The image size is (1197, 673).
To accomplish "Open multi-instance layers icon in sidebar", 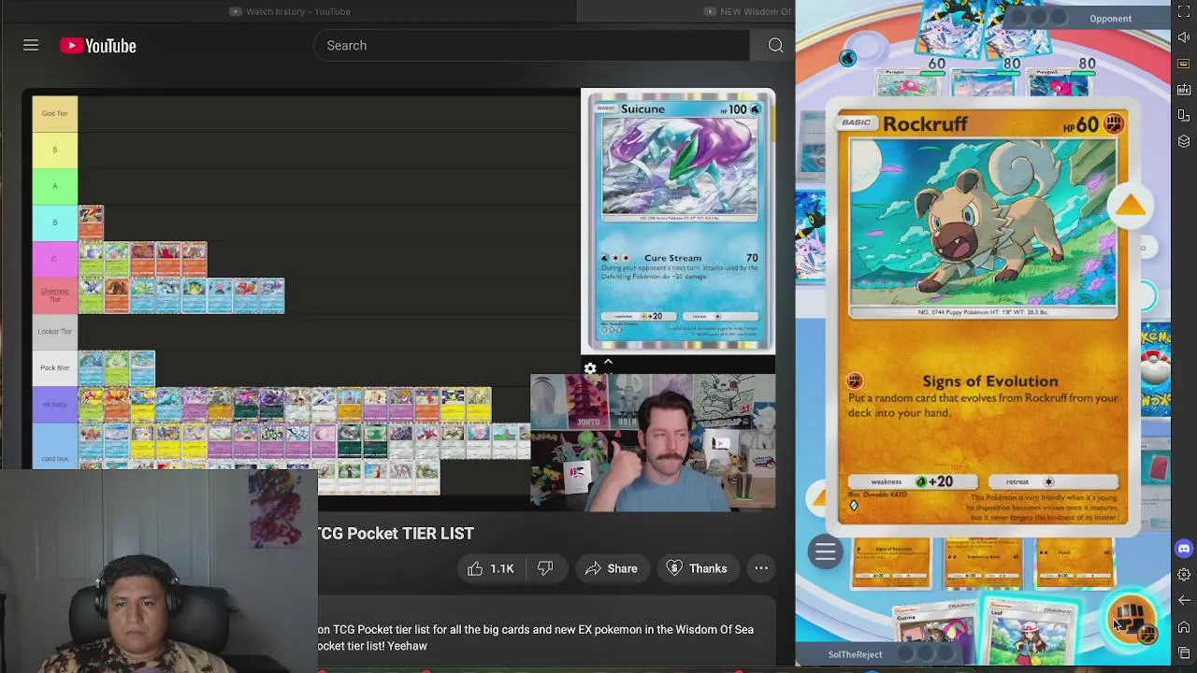I will tap(1184, 141).
